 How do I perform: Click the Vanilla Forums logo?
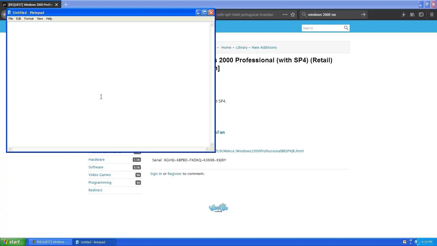coord(218,208)
